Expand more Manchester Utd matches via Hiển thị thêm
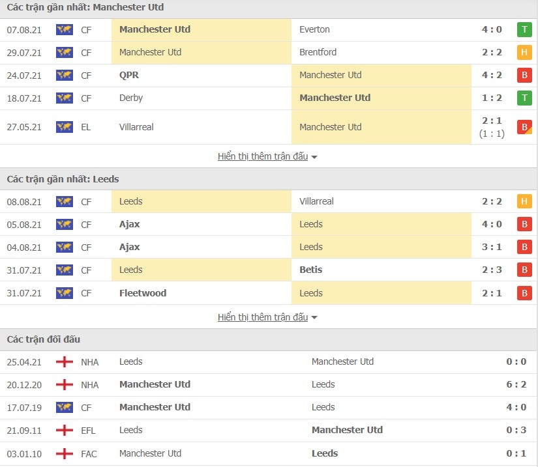 click(x=263, y=156)
